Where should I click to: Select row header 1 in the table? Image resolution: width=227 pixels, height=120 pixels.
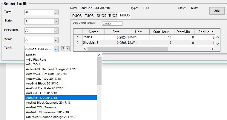pyautogui.click(x=78, y=37)
